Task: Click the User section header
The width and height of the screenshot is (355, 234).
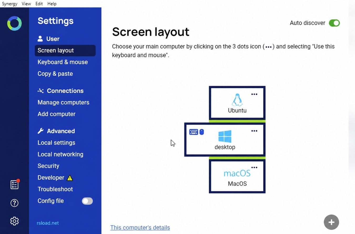Action: pyautogui.click(x=53, y=39)
